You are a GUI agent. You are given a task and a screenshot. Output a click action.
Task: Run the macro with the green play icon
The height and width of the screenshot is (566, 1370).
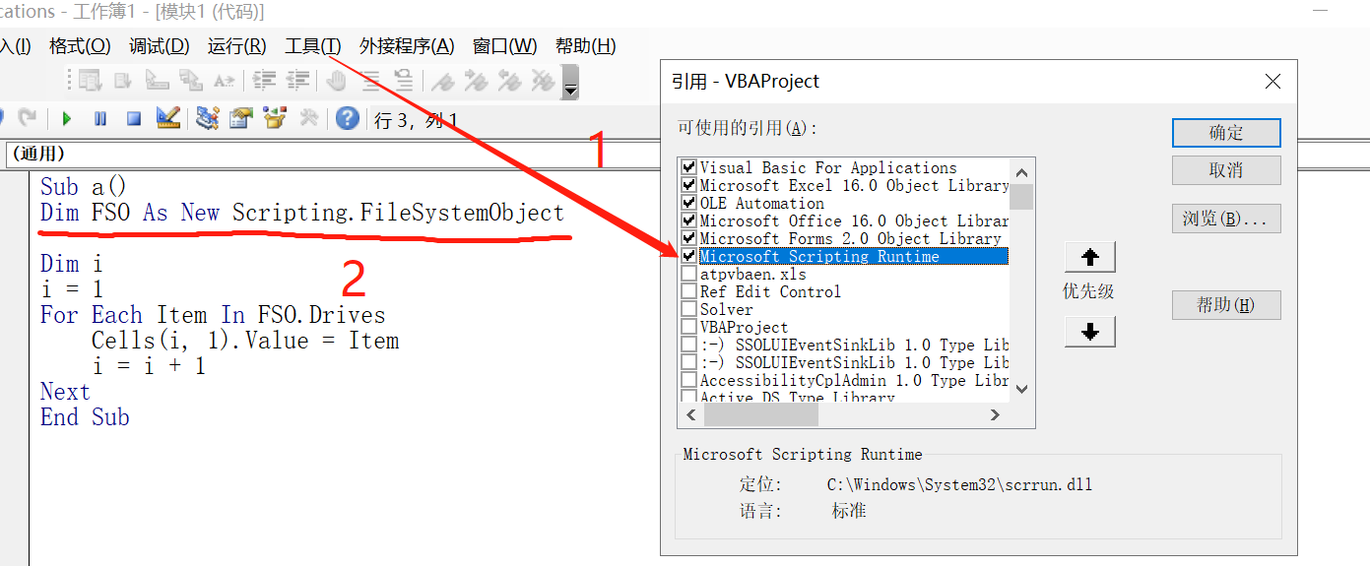[67, 119]
